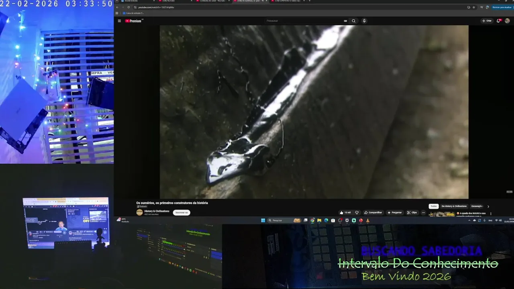
Task: Open the taskbar clock and date
Action: tap(509, 220)
